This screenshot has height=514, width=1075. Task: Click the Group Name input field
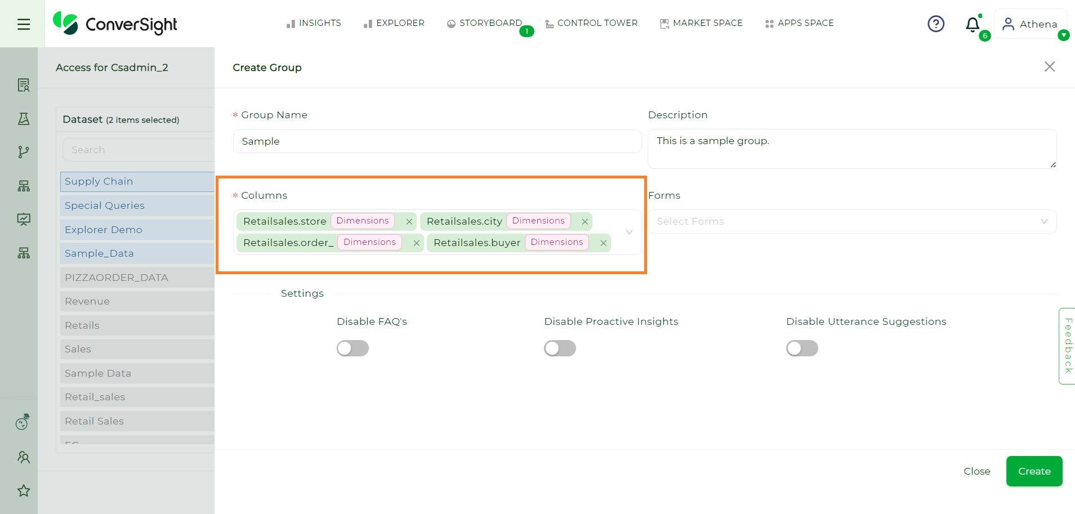click(x=437, y=141)
